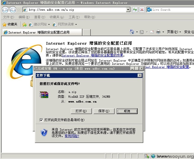Click the green Refresh arrows icon
The width and height of the screenshot is (194, 159).
[135, 10]
